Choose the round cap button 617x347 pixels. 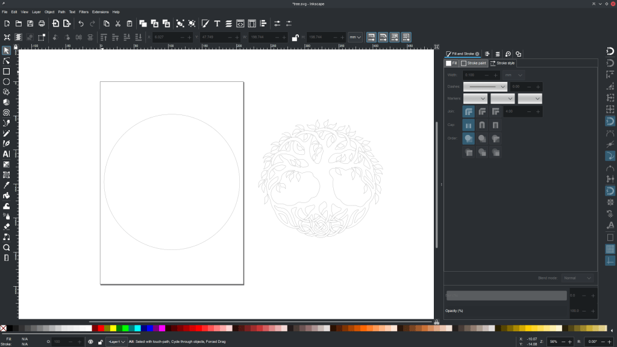(x=481, y=125)
